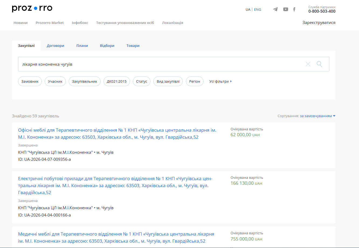The image size is (359, 248).
Task: Open the Інфобокс menu item
Action: 80,23
